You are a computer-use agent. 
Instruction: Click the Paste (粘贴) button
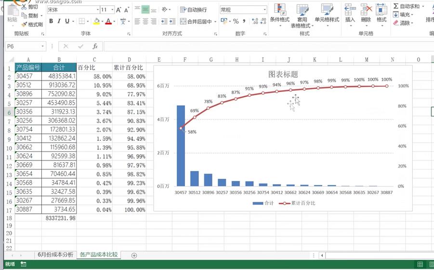pyautogui.click(x=12, y=14)
